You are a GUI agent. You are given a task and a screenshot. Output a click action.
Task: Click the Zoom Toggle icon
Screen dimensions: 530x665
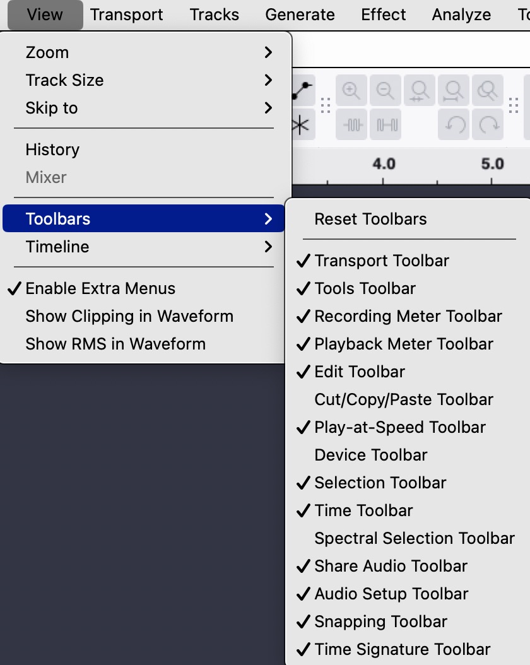click(487, 91)
